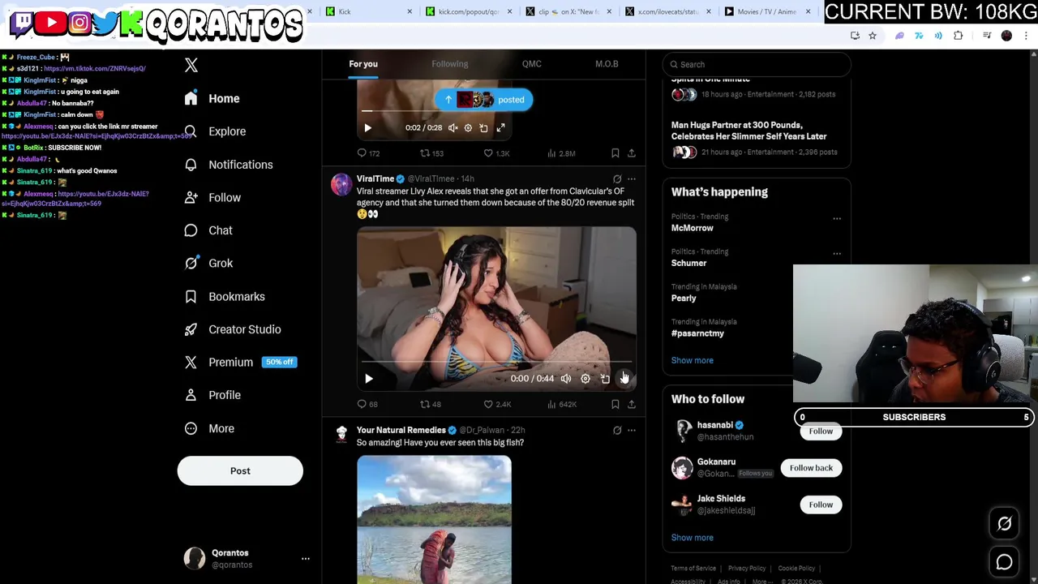This screenshot has width=1038, height=584.
Task: Play the Livy Alex video
Action: pos(369,379)
